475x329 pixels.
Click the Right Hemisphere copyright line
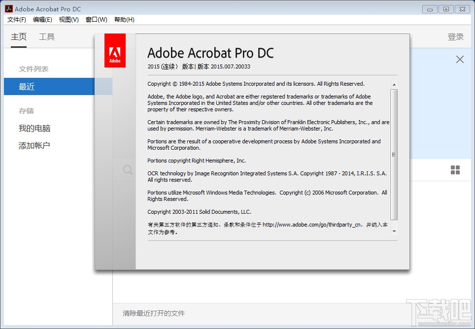tap(197, 161)
